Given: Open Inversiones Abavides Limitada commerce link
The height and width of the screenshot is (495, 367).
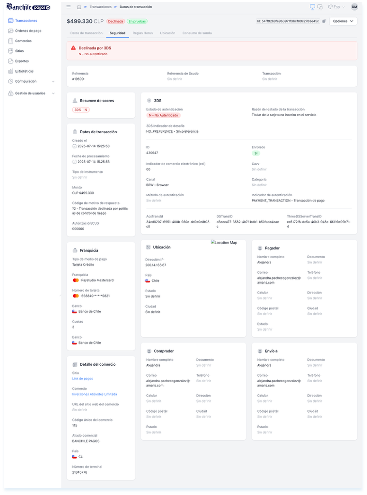Looking at the screenshot, I should (x=94, y=394).
